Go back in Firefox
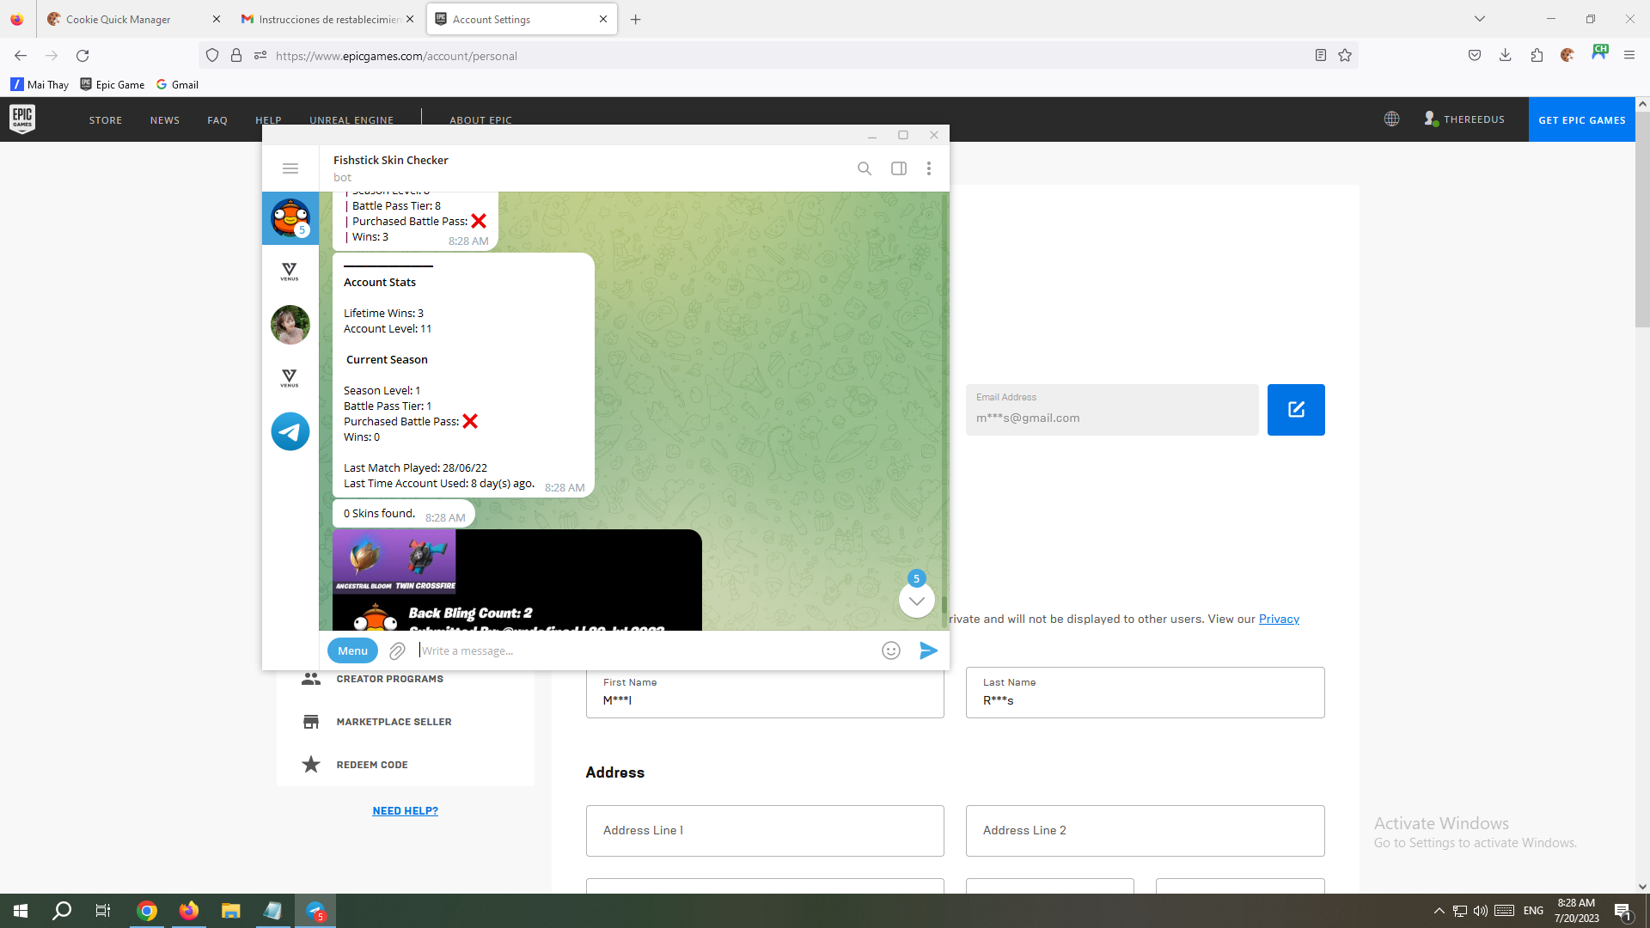 [x=21, y=56]
